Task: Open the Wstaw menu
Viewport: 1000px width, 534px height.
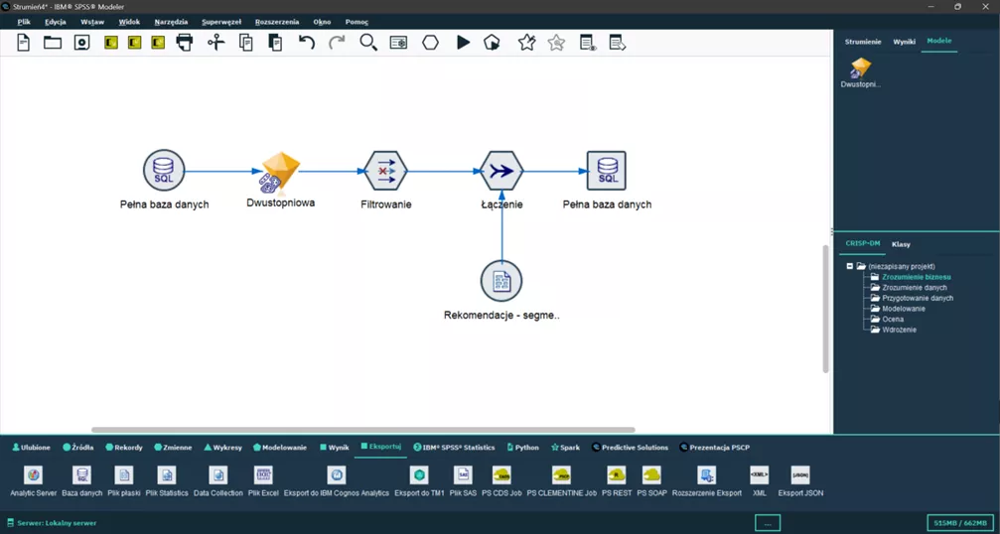Action: 92,22
